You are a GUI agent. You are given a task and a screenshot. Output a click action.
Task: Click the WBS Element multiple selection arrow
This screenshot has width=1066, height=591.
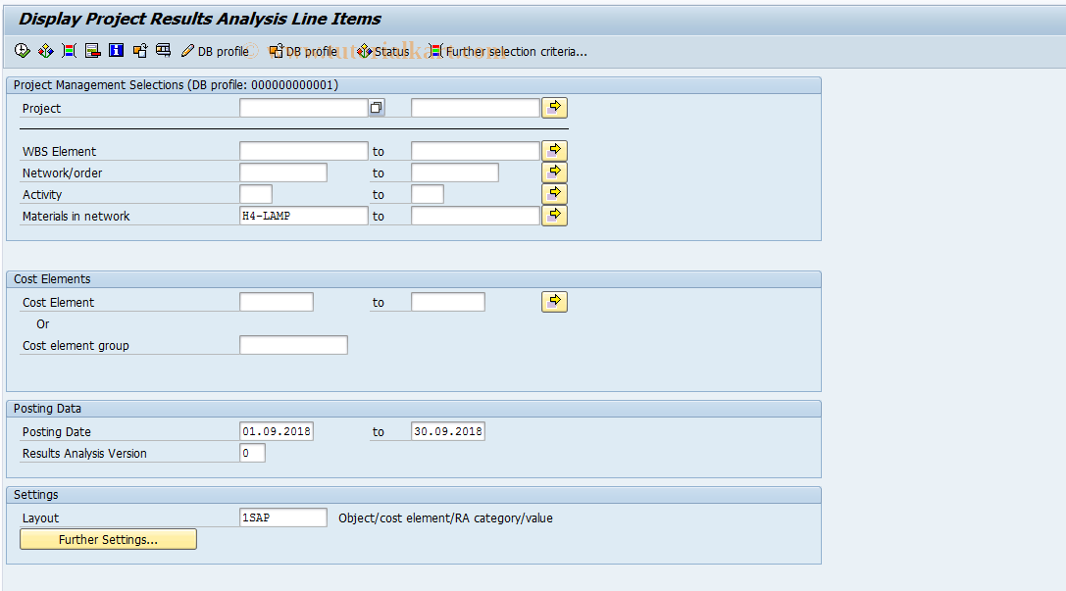coord(555,151)
